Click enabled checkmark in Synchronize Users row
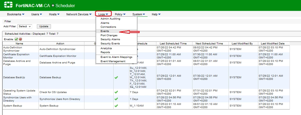This screenshot has height=115, width=301. pyautogui.click(x=116, y=99)
